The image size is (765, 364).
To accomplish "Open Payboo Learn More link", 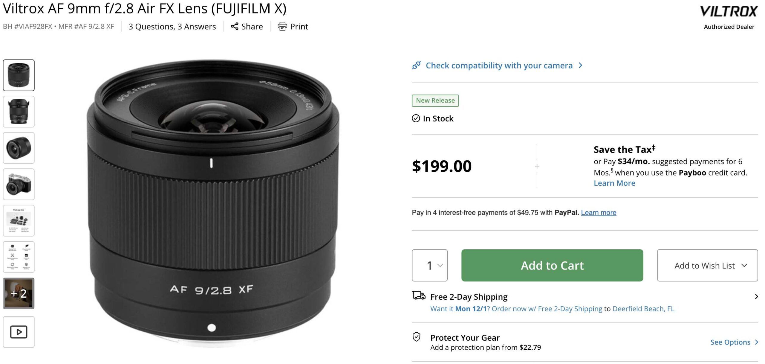I will point(614,183).
